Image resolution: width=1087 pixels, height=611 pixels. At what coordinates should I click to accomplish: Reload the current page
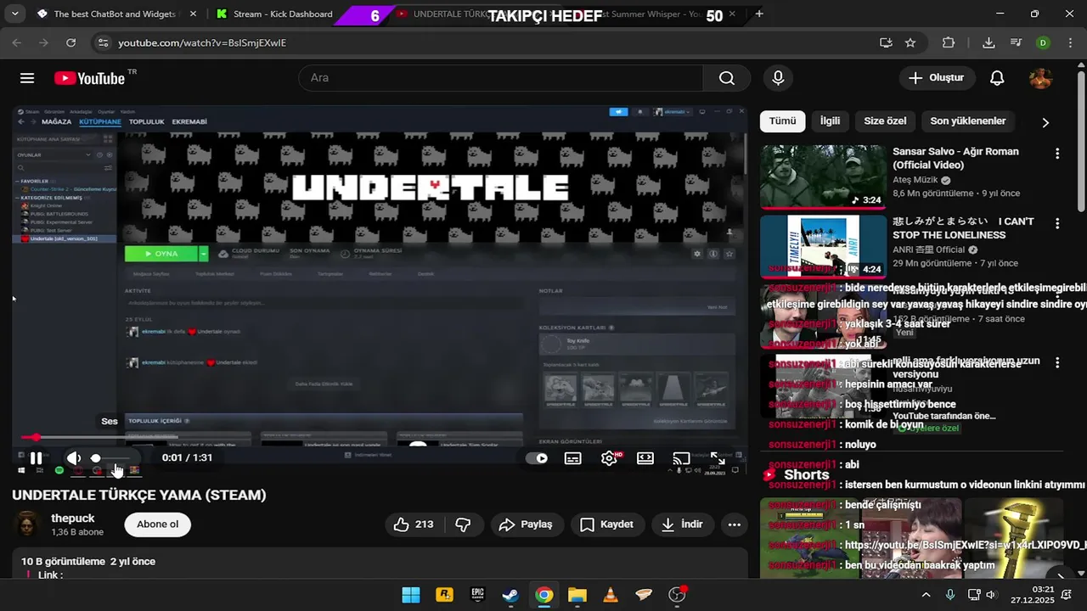tap(71, 42)
